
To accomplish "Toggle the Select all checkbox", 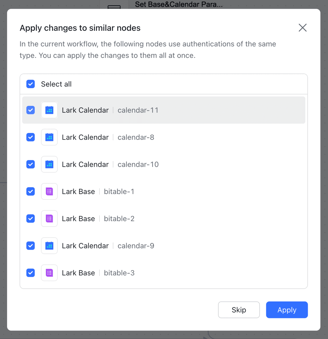I will click(x=31, y=84).
